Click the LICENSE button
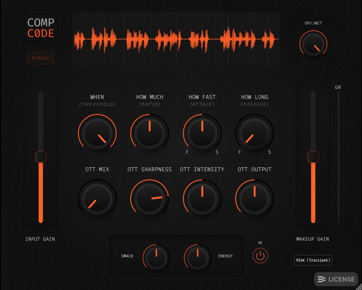 [336, 279]
